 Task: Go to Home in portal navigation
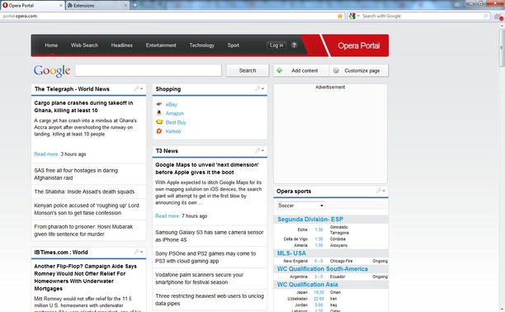(51, 45)
